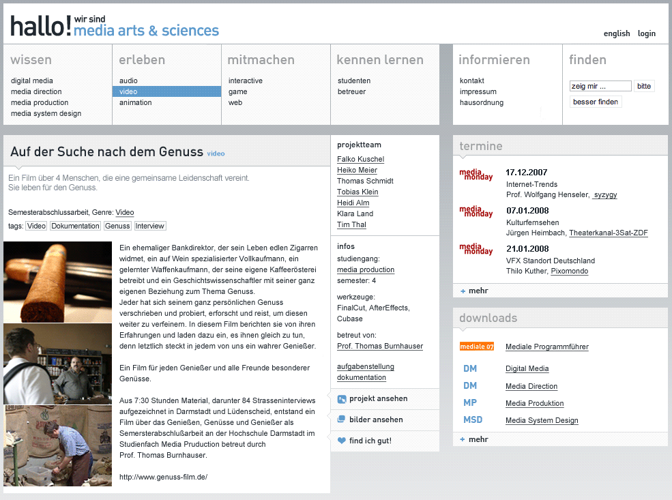Open studenten under kennen lernen

point(354,80)
